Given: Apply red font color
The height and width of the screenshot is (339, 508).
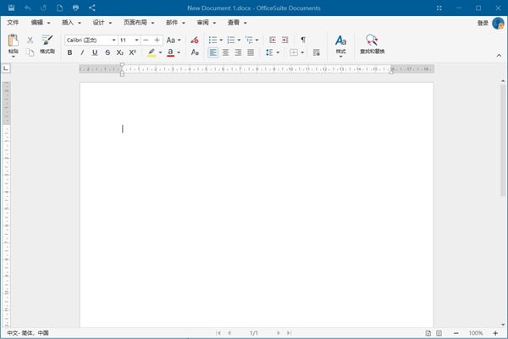Looking at the screenshot, I should pos(170,52).
